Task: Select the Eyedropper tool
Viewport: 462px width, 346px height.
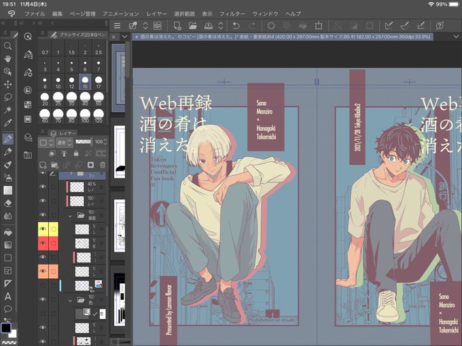Action: pos(7,123)
